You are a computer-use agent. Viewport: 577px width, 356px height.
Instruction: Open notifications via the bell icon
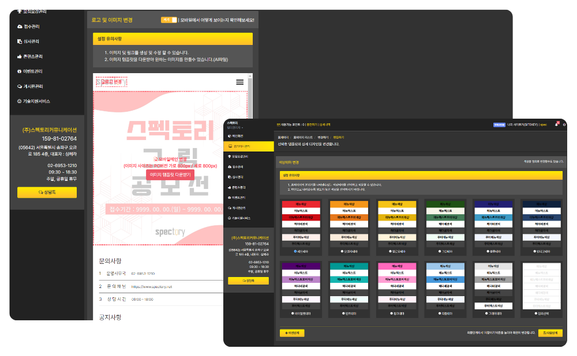pyautogui.click(x=556, y=124)
